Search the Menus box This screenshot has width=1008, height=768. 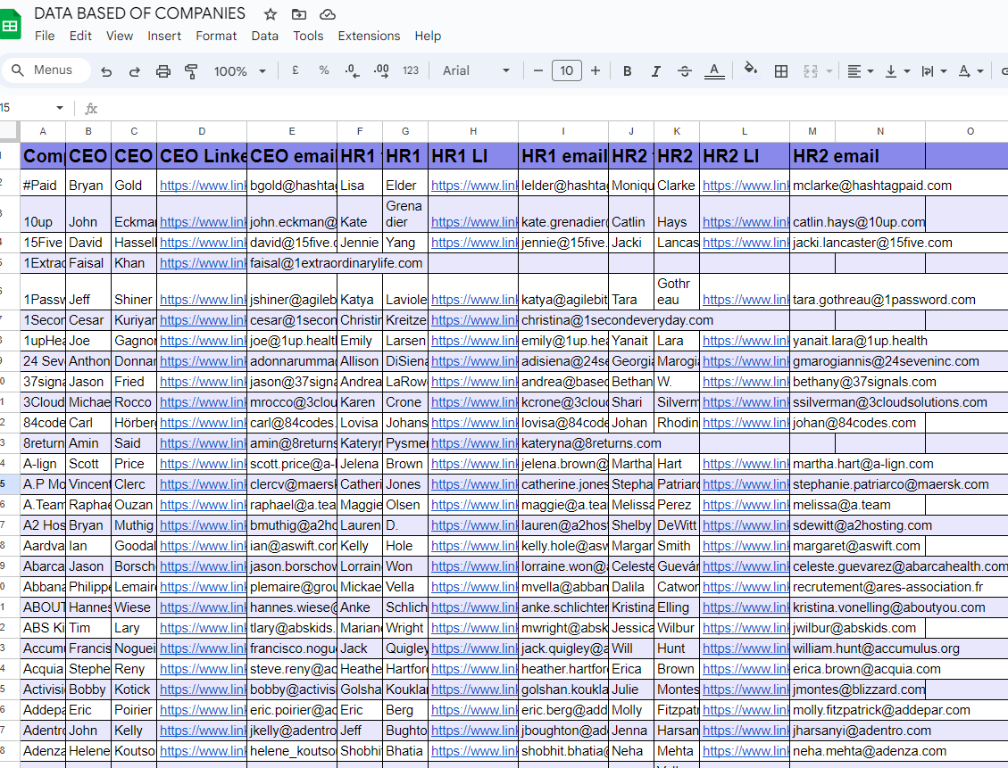pos(46,70)
